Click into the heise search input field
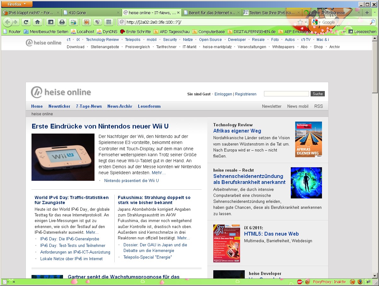 click(x=286, y=94)
